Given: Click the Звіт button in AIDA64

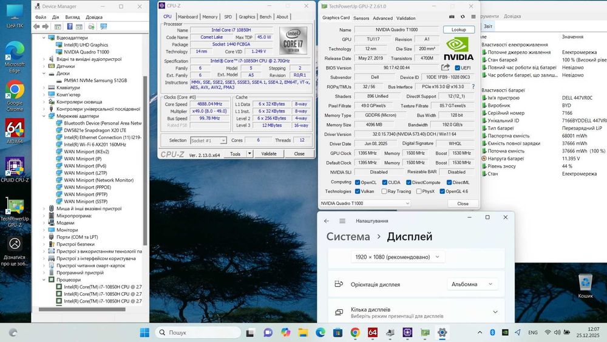Looking at the screenshot, I should pos(488,26).
